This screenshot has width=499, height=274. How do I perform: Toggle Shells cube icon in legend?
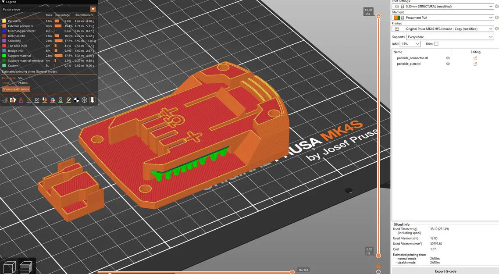click(84, 100)
